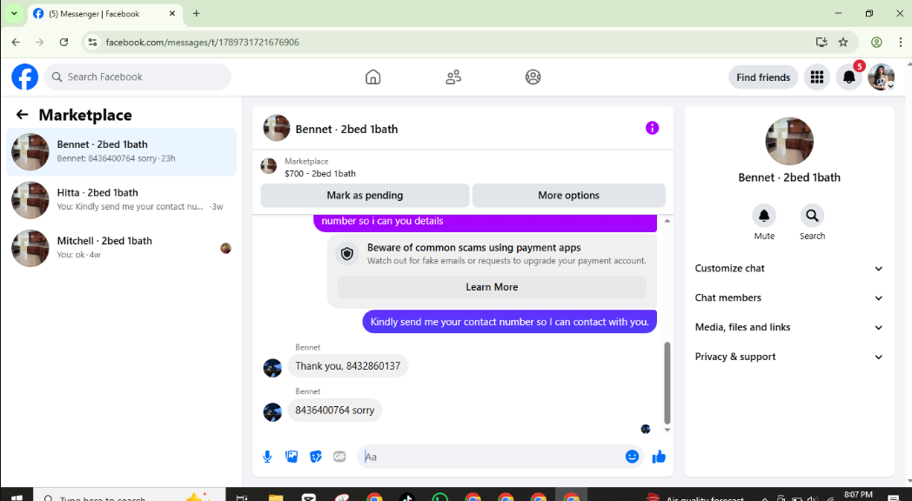Click Bennet's avatar beside 'Thank you' message
The width and height of the screenshot is (912, 501).
click(x=272, y=368)
